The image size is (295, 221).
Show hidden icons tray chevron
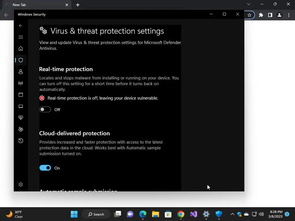232,214
